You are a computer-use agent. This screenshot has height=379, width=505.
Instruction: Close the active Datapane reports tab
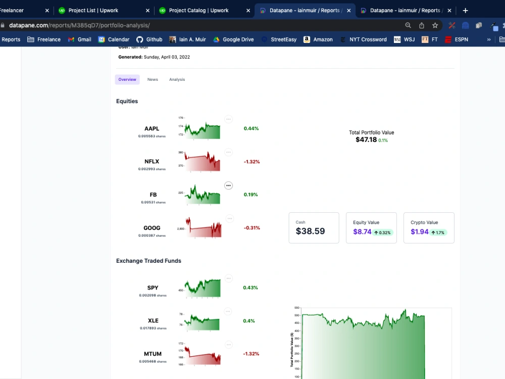pyautogui.click(x=349, y=11)
